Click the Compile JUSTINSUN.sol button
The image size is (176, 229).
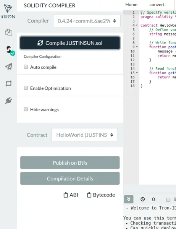click(70, 43)
